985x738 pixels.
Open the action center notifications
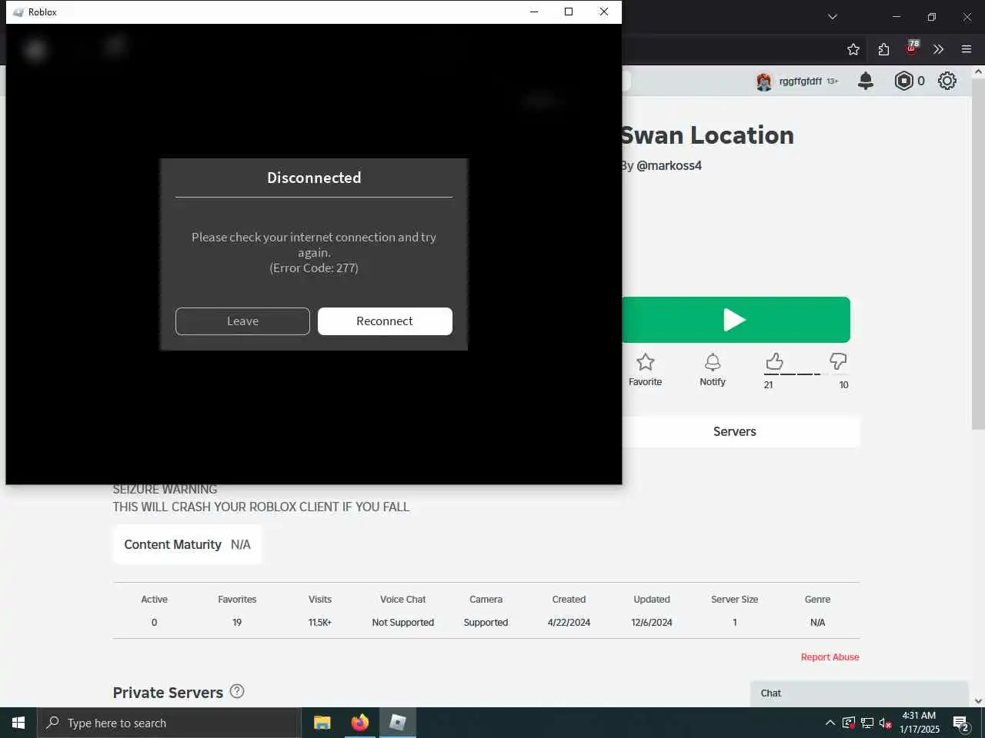(961, 723)
